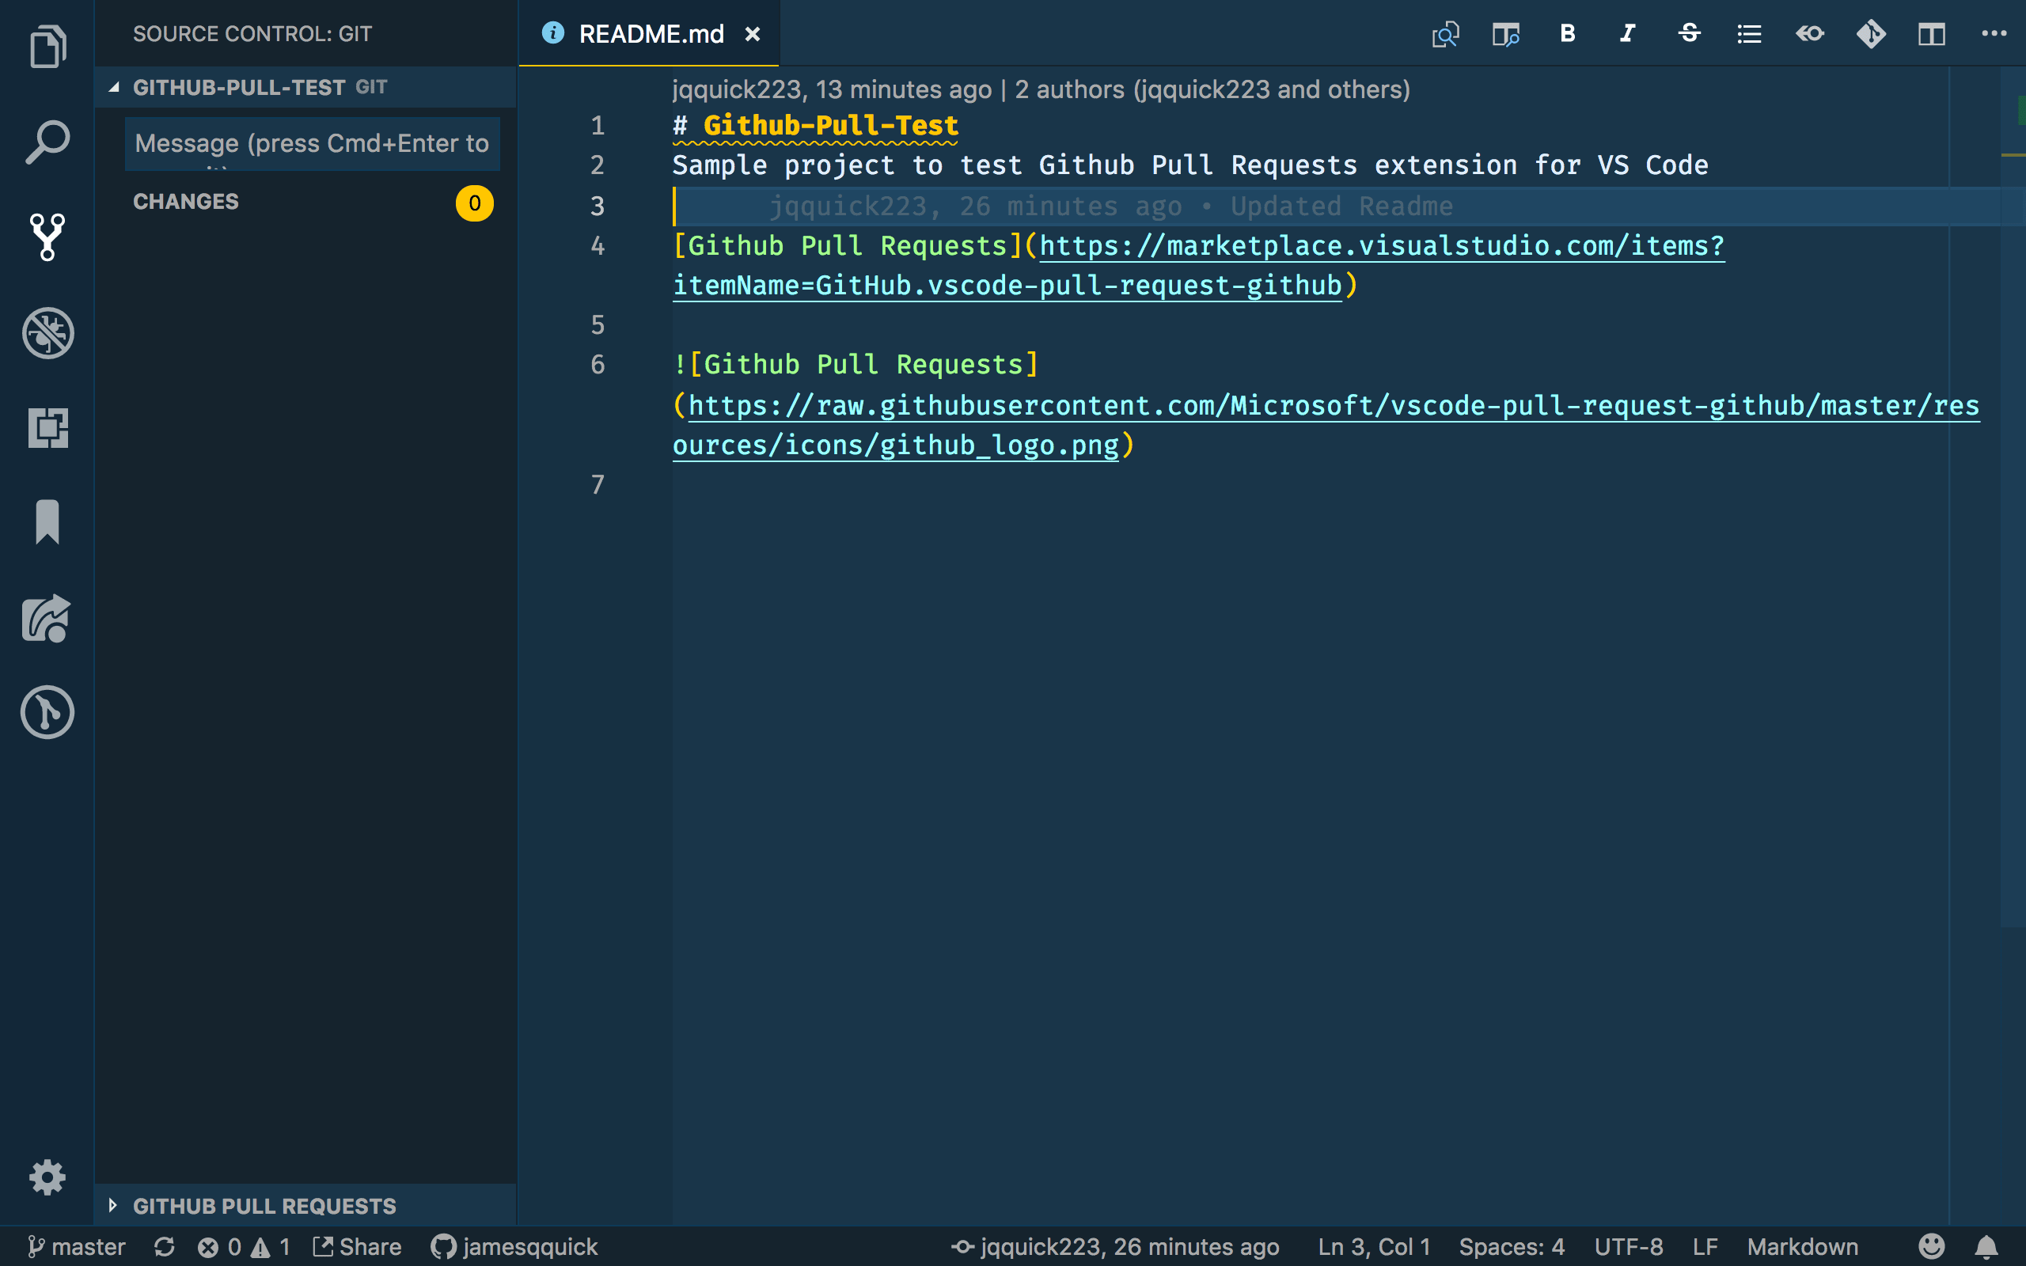
Task: Click the editor overview ruler scrollbar
Action: pyautogui.click(x=2013, y=498)
